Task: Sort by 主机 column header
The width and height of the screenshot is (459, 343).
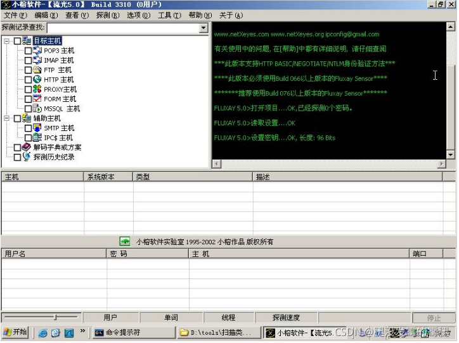Action: [x=42, y=177]
